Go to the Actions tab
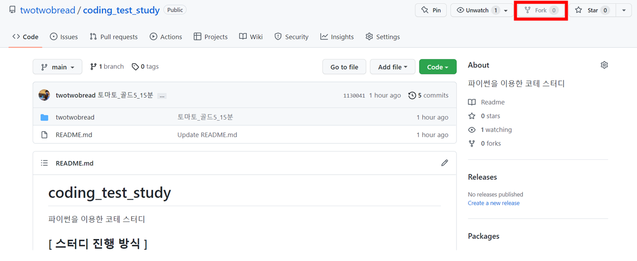The image size is (637, 261). pyautogui.click(x=166, y=37)
